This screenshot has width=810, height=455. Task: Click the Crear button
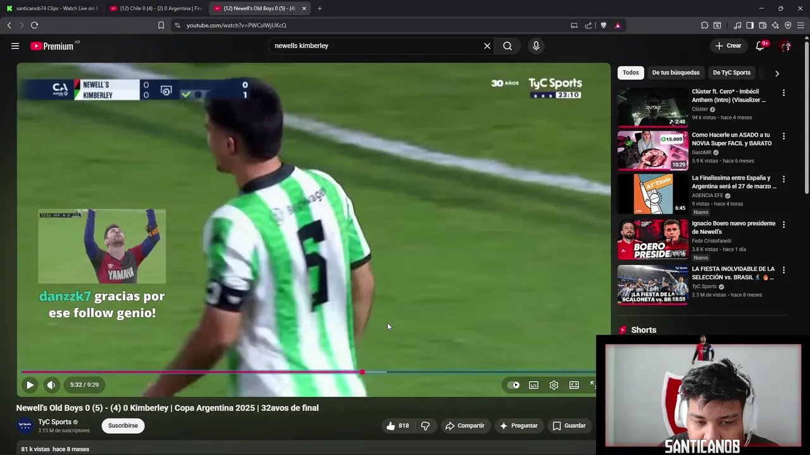(x=728, y=46)
